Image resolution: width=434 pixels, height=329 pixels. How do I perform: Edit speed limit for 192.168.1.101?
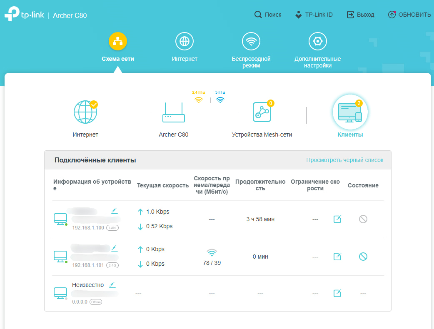[x=337, y=257]
